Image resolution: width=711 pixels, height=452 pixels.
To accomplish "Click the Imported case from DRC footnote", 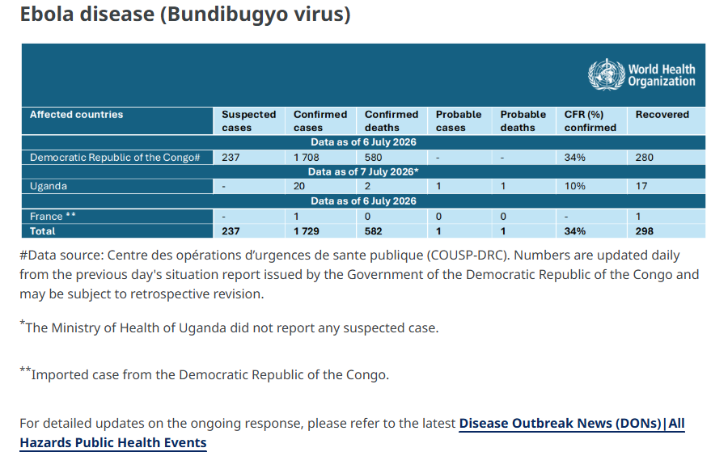I will [204, 374].
